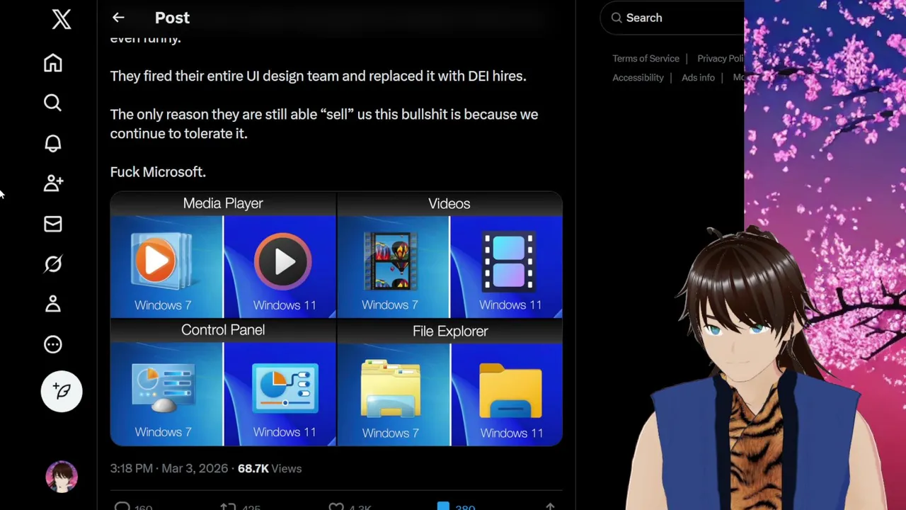
Task: Click the Search input field
Action: [x=672, y=18]
